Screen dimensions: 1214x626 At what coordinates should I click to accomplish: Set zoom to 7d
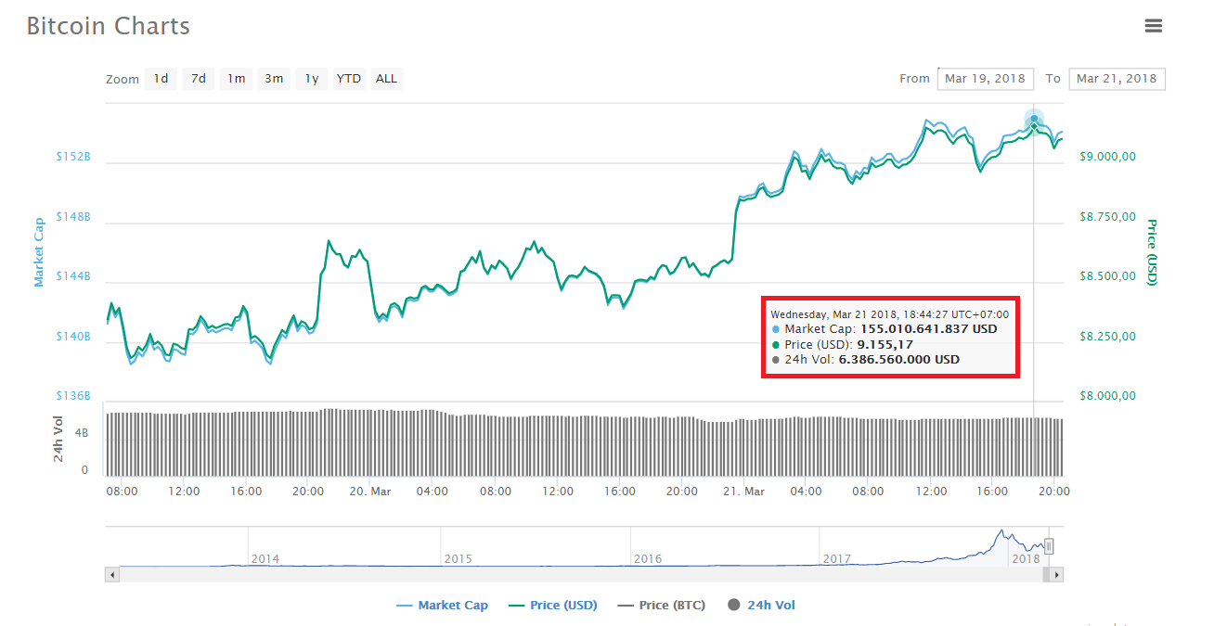tap(199, 79)
